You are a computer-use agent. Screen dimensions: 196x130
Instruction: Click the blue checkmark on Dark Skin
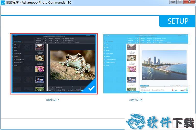click(x=91, y=88)
